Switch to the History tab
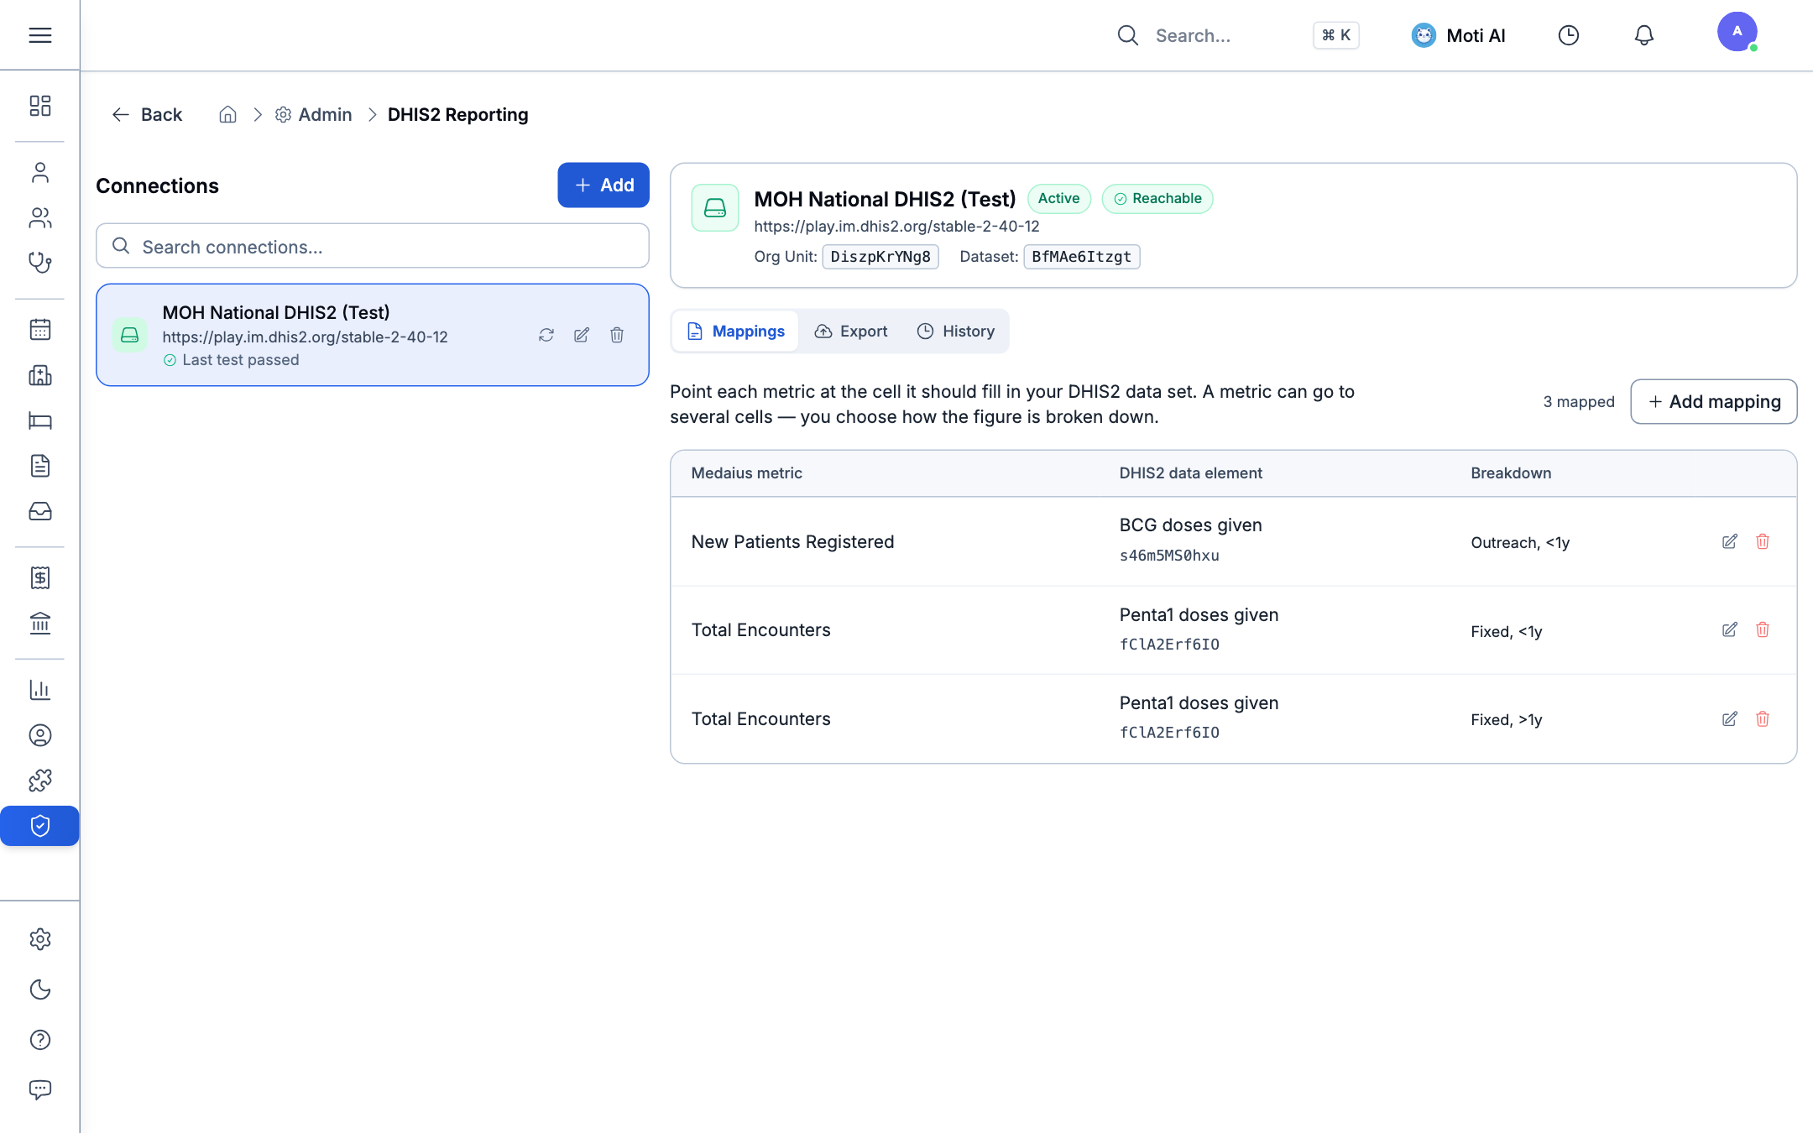Screen dimensions: 1813x1133 point(955,332)
